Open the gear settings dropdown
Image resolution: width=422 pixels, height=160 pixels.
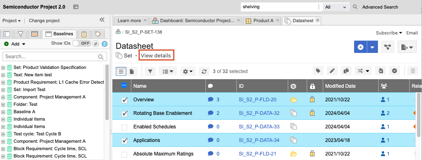click(188, 71)
